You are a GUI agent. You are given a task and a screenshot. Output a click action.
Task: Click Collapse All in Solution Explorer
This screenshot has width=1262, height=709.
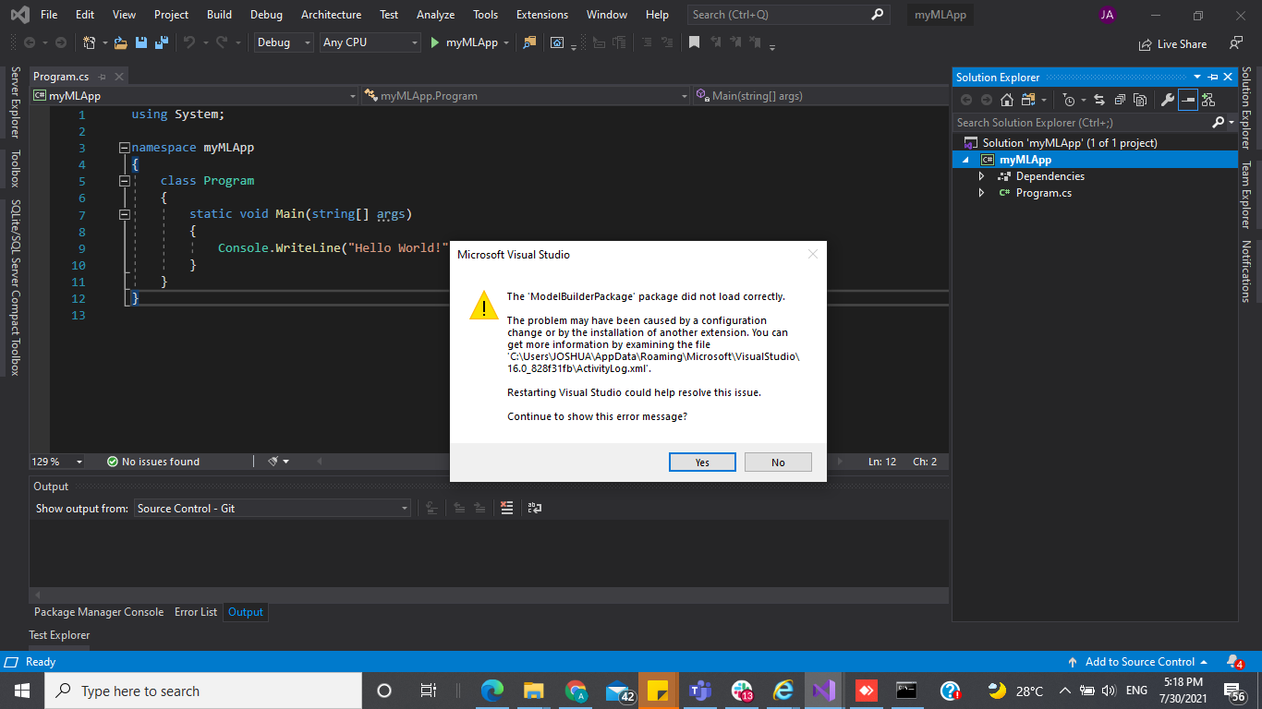[1119, 99]
